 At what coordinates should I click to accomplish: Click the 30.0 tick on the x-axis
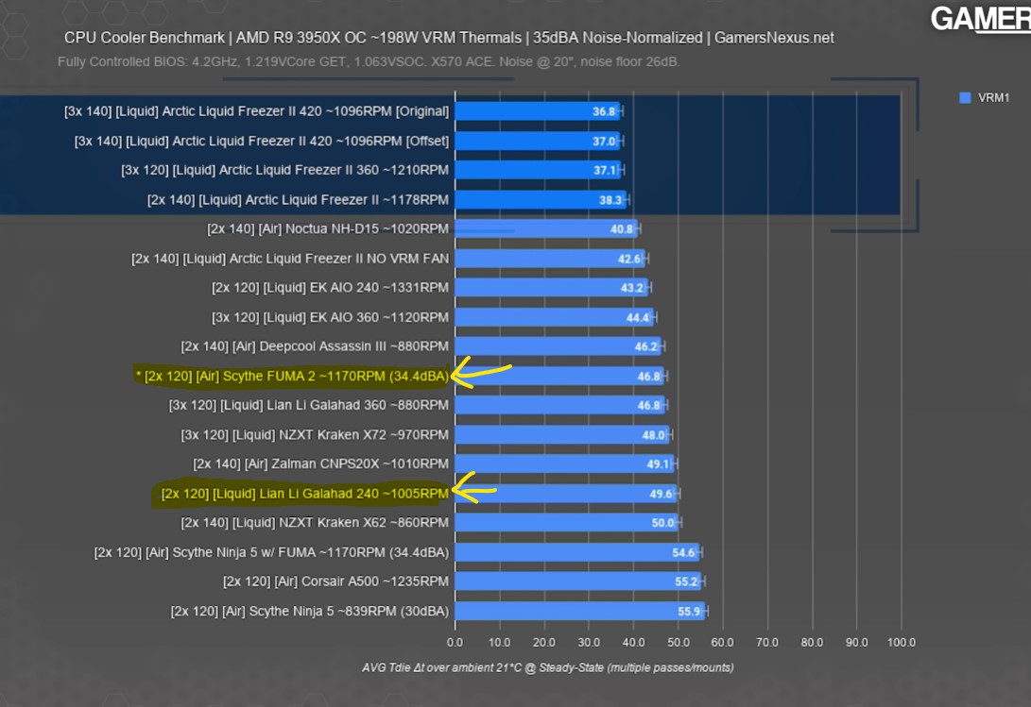tap(589, 643)
